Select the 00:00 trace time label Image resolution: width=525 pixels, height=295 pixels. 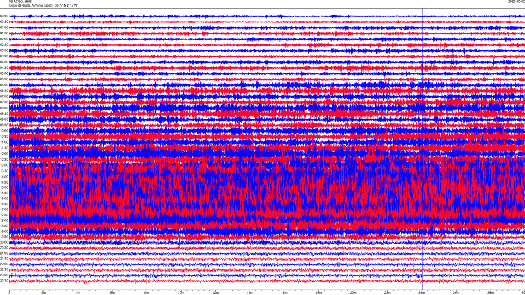coord(4,16)
